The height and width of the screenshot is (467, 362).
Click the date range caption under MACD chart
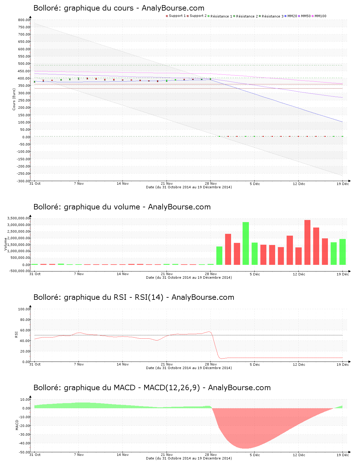189,458
